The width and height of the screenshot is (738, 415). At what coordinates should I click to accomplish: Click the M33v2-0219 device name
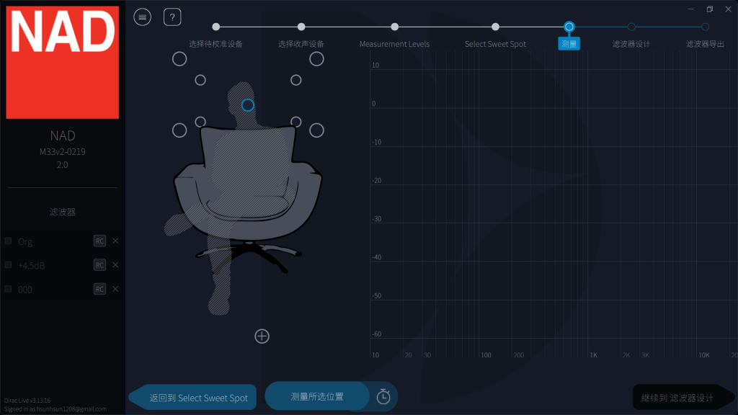(63, 151)
